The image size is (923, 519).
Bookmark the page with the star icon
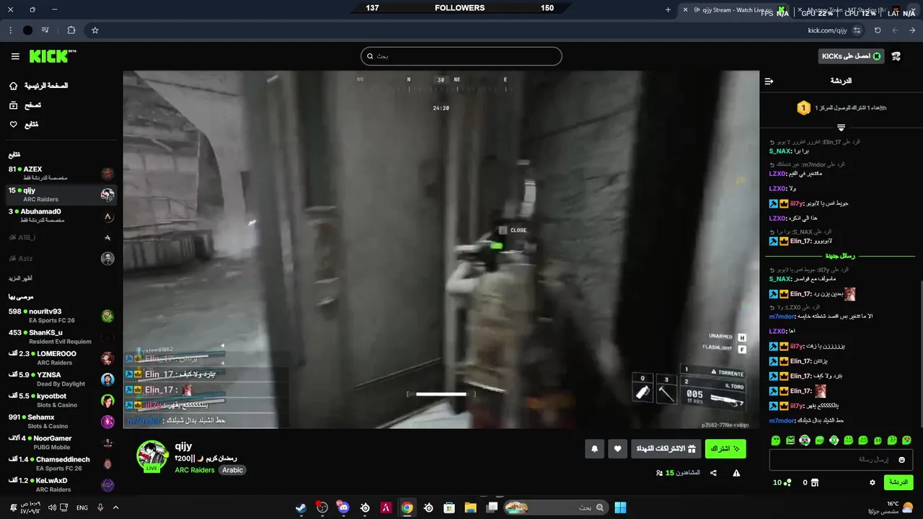click(x=95, y=30)
